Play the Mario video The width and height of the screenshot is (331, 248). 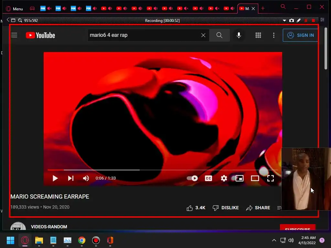55,178
